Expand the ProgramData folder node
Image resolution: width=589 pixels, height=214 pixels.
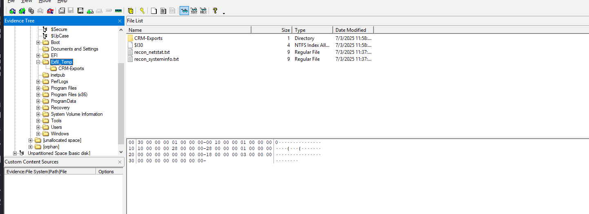point(38,101)
